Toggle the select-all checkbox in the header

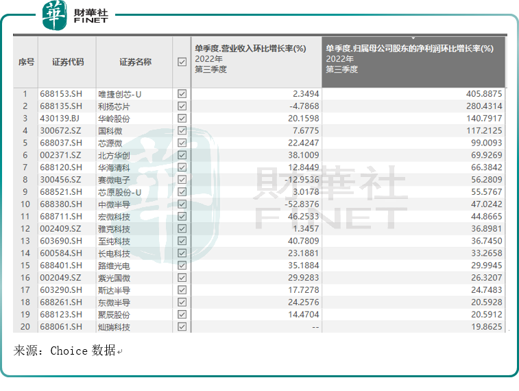(x=182, y=62)
